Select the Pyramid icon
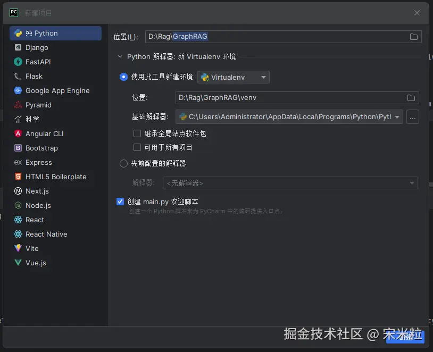This screenshot has height=352, width=433. 18,105
